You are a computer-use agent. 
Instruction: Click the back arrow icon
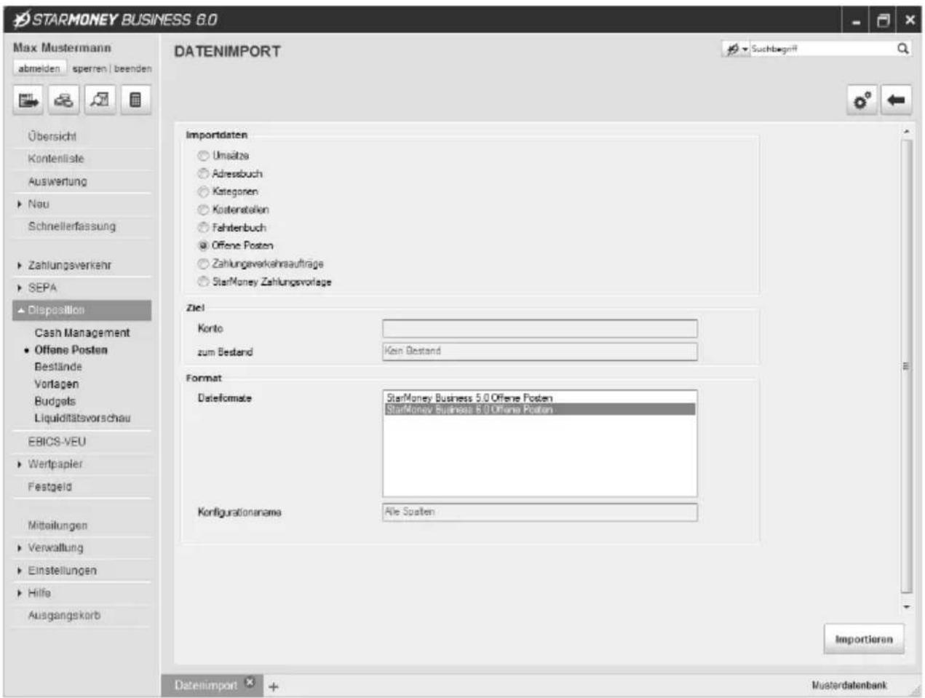896,100
